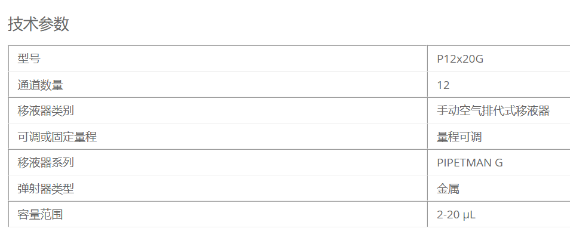Click the 手动空气排代式移液器 value
Viewport: 570px width, 250px height.
tap(494, 110)
